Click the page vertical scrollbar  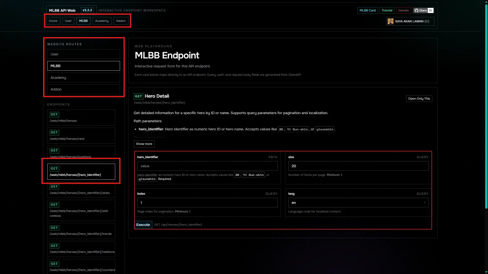486,107
